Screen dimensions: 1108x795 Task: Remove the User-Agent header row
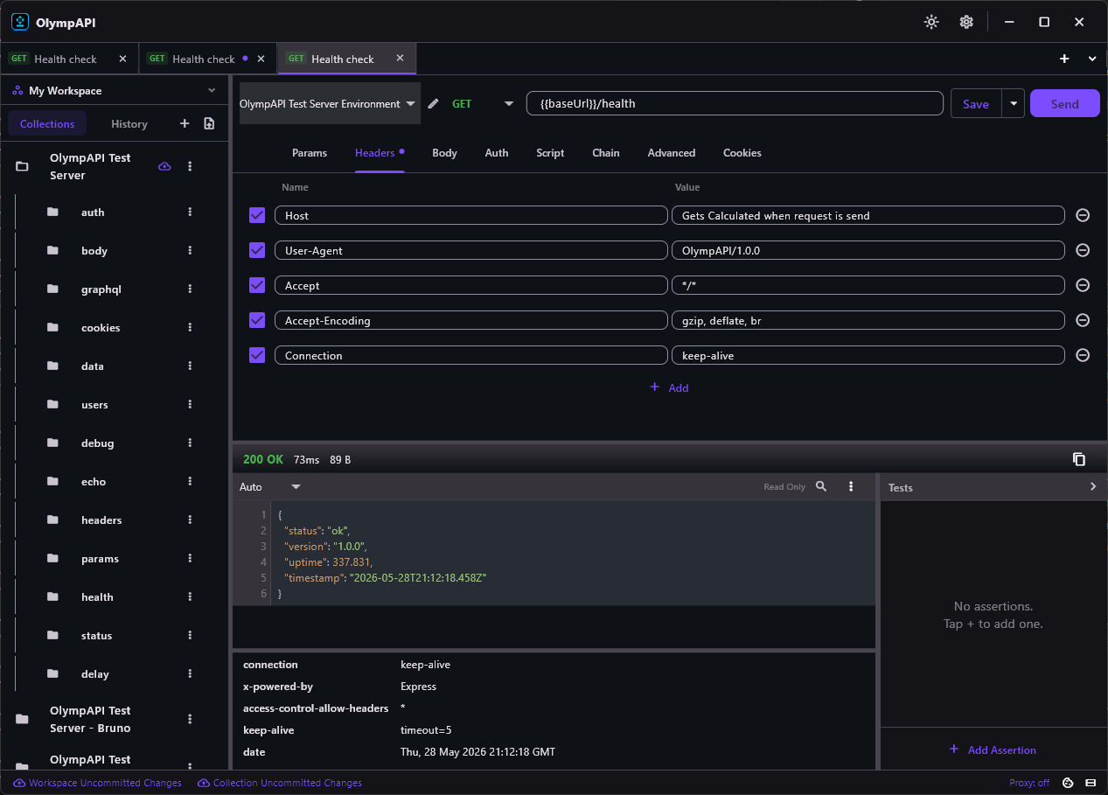[x=1083, y=250]
